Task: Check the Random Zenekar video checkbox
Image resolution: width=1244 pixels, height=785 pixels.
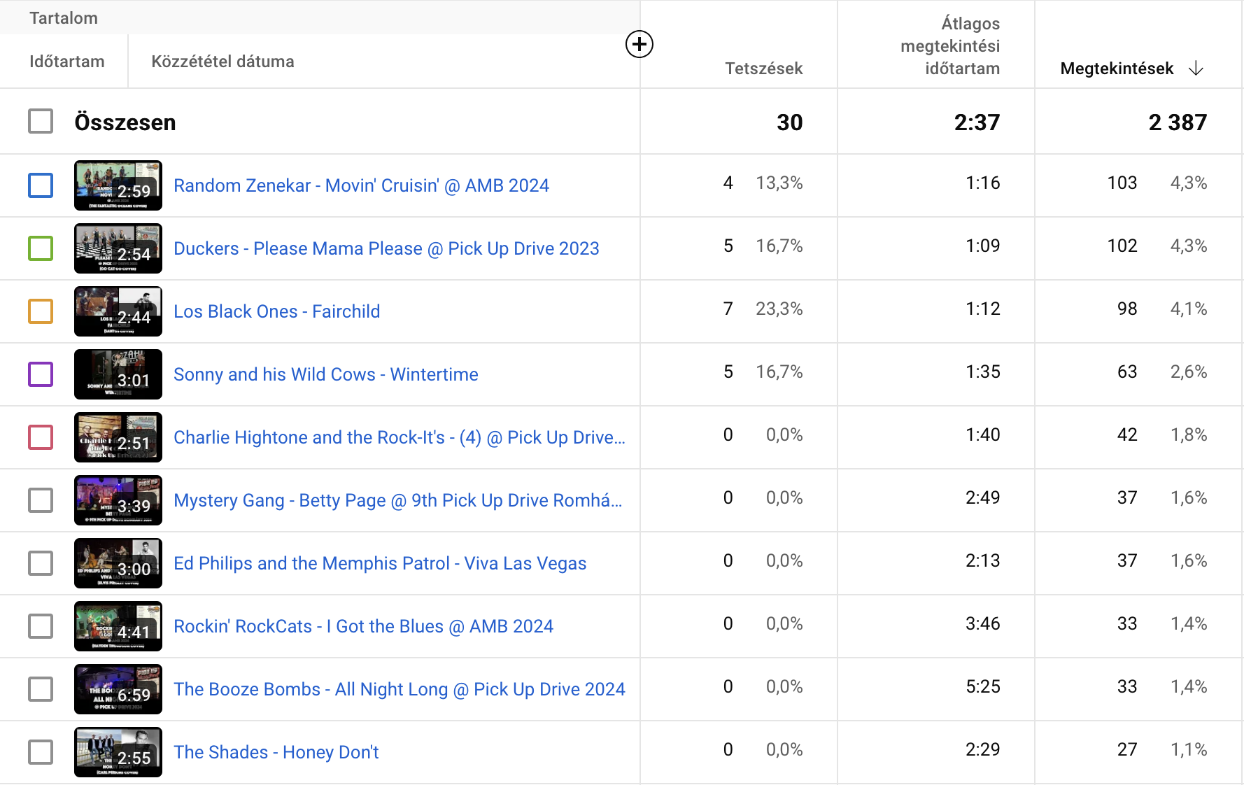Action: click(41, 185)
